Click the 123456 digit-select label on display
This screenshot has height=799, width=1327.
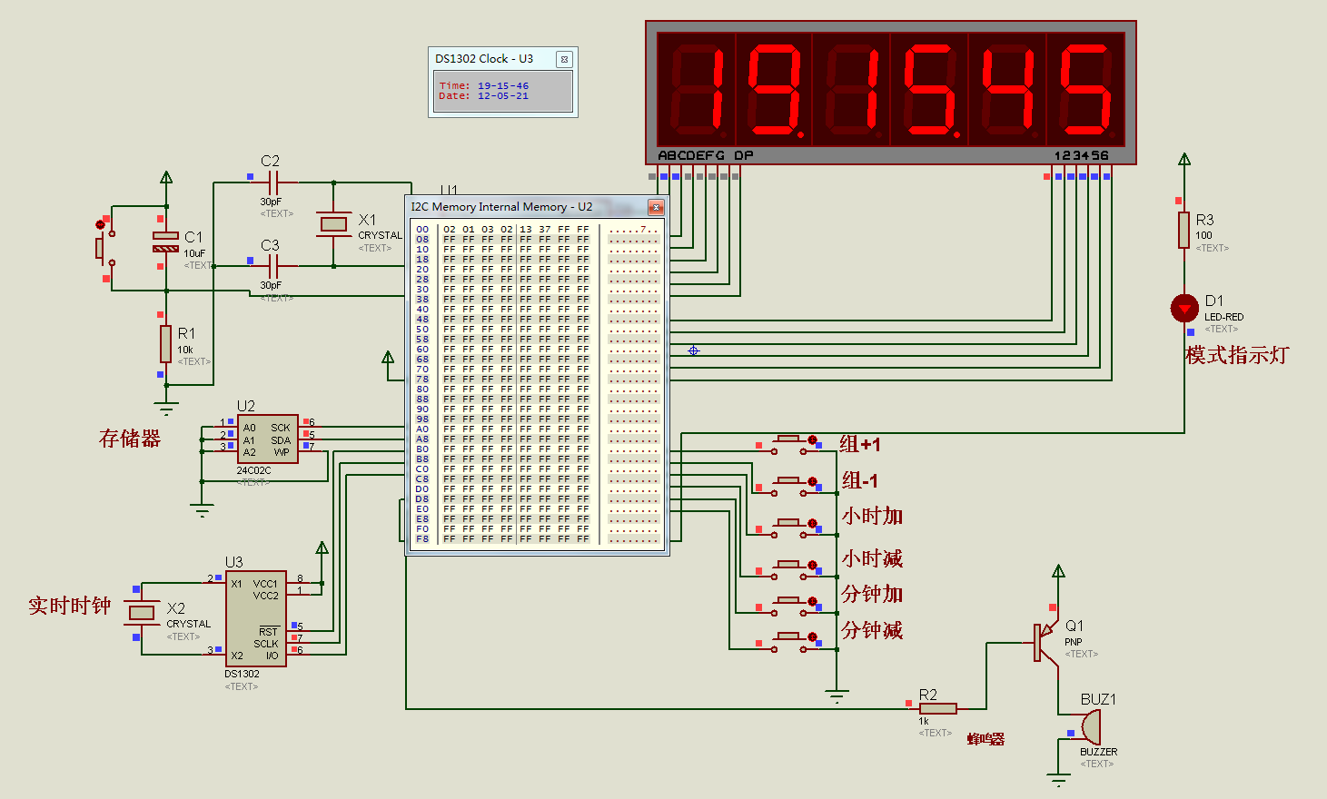click(x=1081, y=155)
